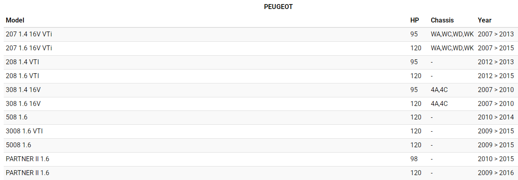Choose the 208 1.6 VTI entry
This screenshot has height=180, width=518.
[x=23, y=76]
